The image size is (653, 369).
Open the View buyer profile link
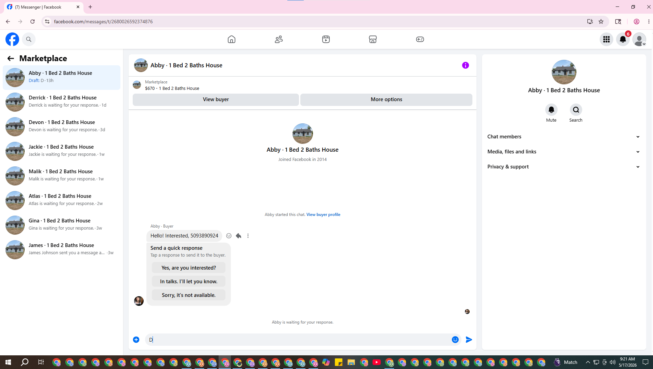coord(323,215)
